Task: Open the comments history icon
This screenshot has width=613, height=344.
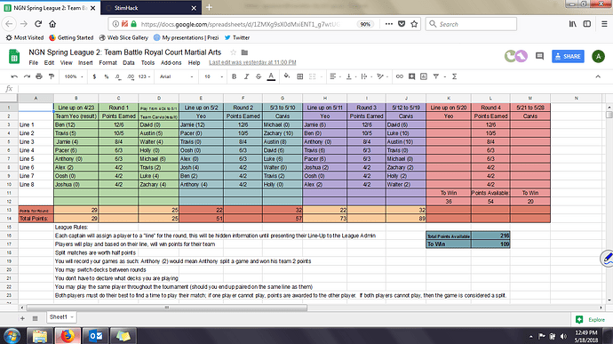Action: (539, 56)
